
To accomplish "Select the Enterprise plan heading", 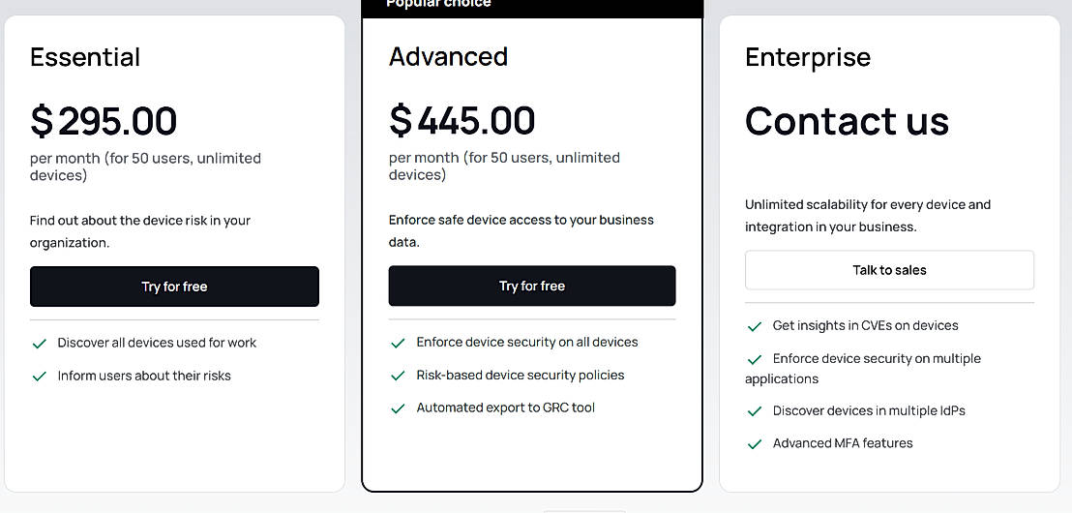I will 808,57.
